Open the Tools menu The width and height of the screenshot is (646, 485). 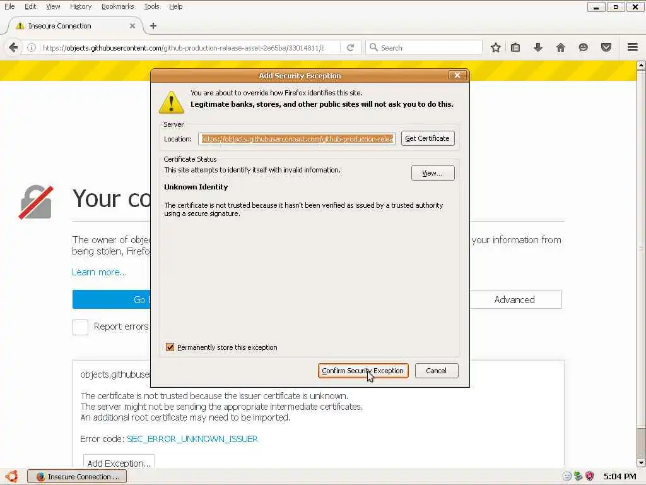pyautogui.click(x=151, y=6)
